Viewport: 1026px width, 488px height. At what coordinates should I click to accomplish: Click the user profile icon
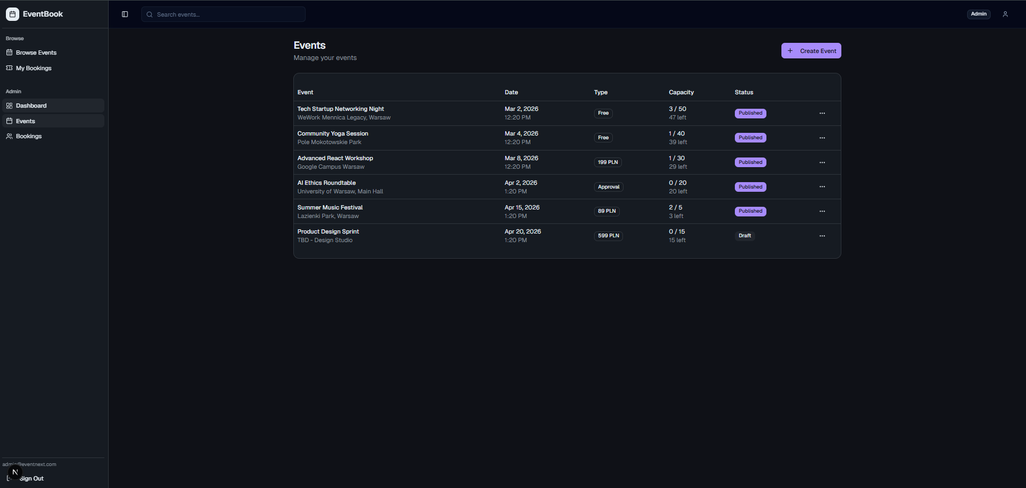point(1005,14)
